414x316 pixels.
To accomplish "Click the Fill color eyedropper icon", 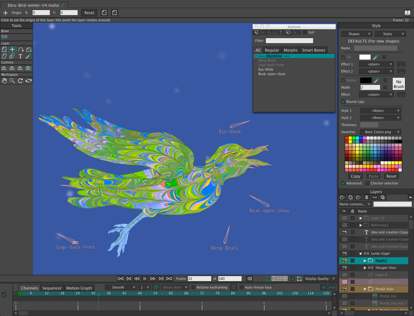I will point(376,57).
